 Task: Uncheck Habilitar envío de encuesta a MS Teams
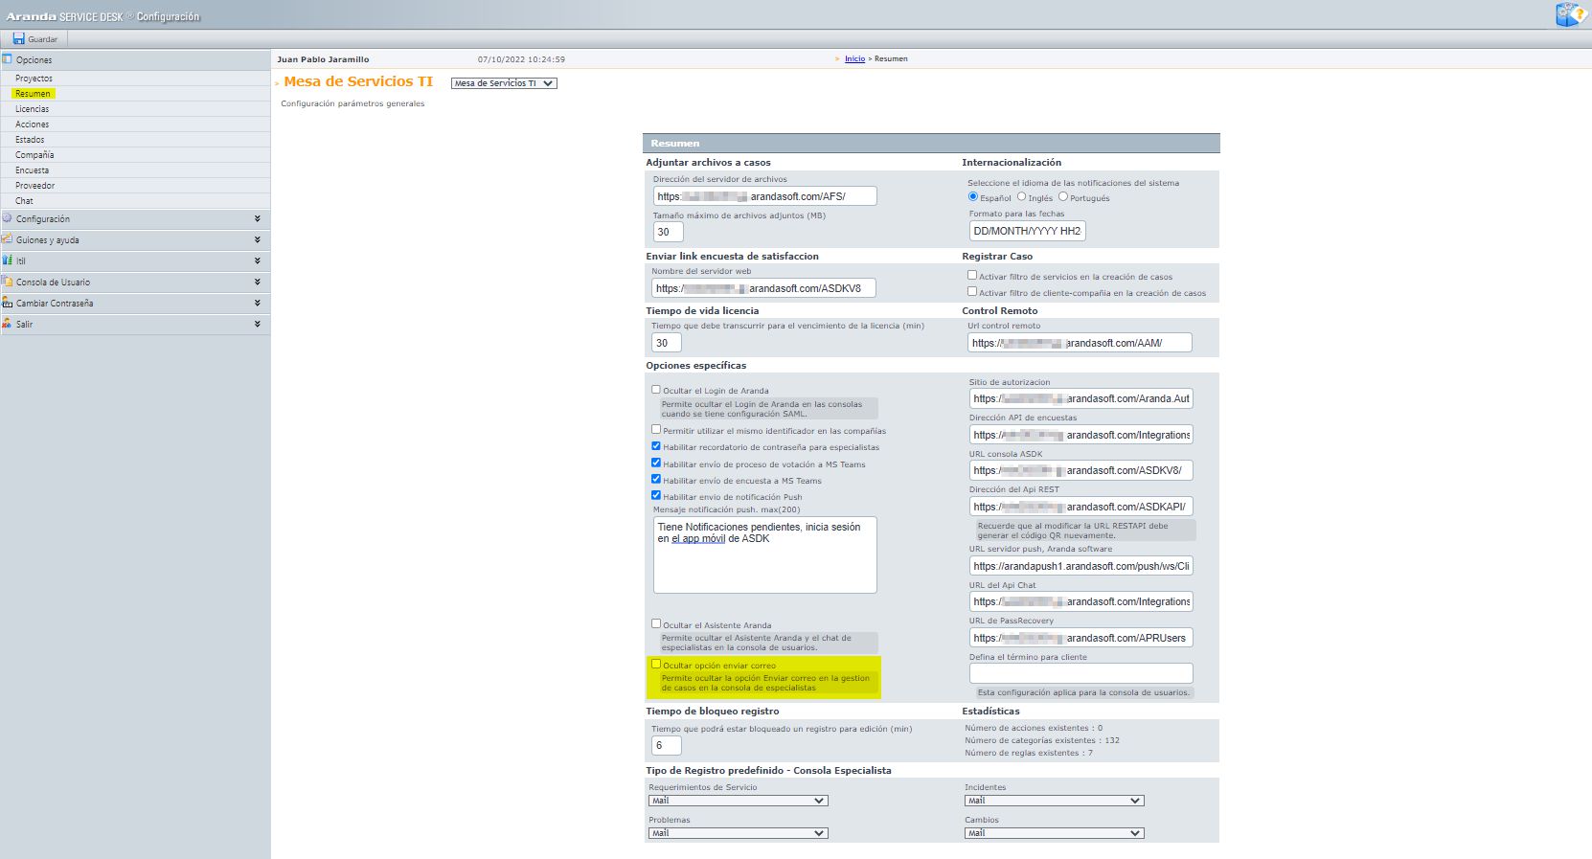[656, 480]
